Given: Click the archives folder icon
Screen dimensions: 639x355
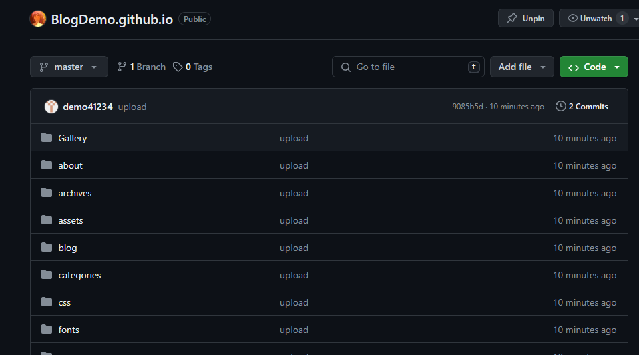Looking at the screenshot, I should click(x=47, y=193).
